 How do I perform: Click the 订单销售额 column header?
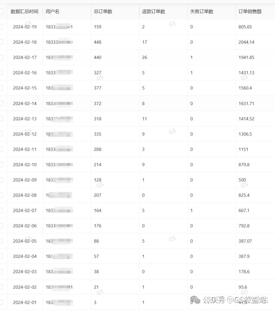[x=250, y=11]
